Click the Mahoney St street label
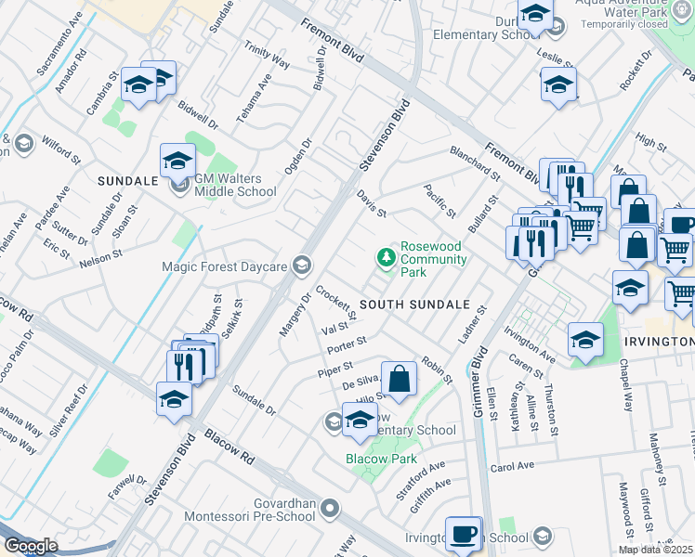The image size is (695, 557). click(x=658, y=460)
